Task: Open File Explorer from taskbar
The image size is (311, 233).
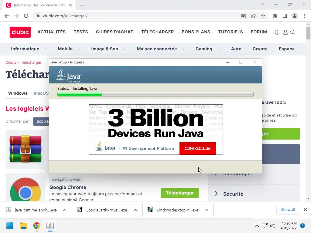Action: pos(23,226)
